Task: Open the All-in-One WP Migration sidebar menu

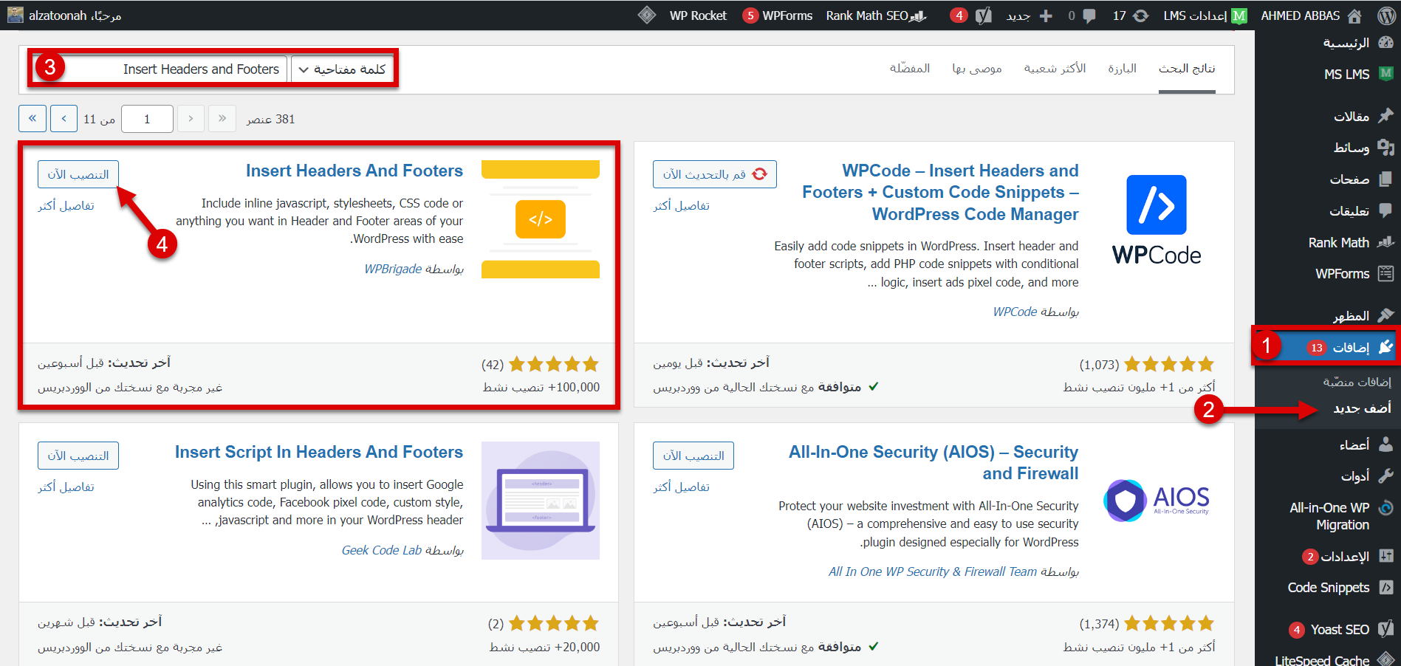Action: tap(1329, 516)
